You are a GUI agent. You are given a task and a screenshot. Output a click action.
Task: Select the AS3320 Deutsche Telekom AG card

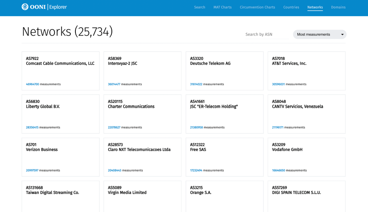pyautogui.click(x=224, y=71)
